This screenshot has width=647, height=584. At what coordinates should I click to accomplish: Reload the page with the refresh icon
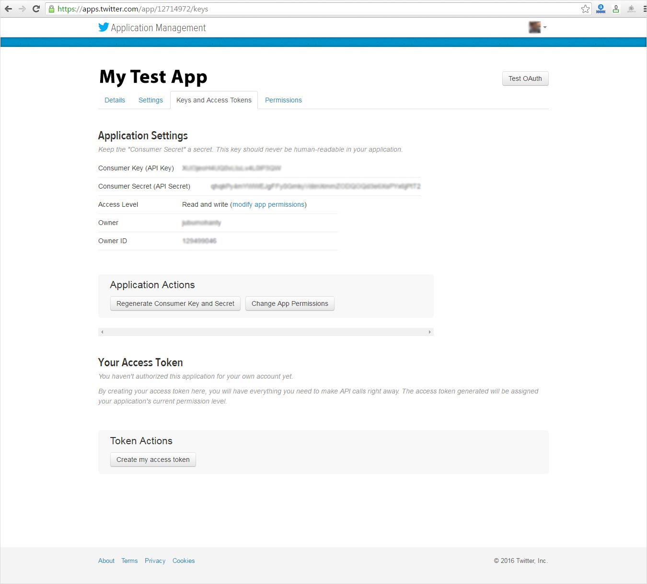[36, 9]
